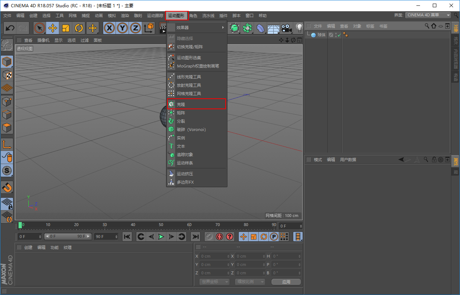Click the Tweak mouse icon
The width and height of the screenshot is (460, 295).
[7, 157]
